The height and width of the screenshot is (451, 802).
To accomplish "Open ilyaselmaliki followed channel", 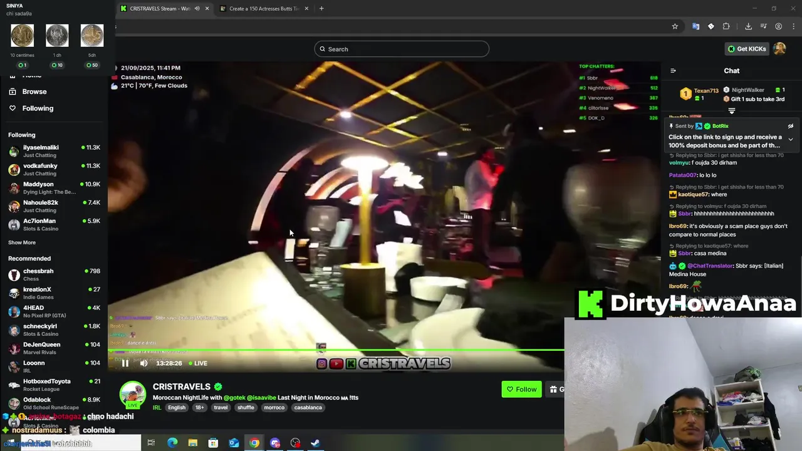I will coord(54,151).
